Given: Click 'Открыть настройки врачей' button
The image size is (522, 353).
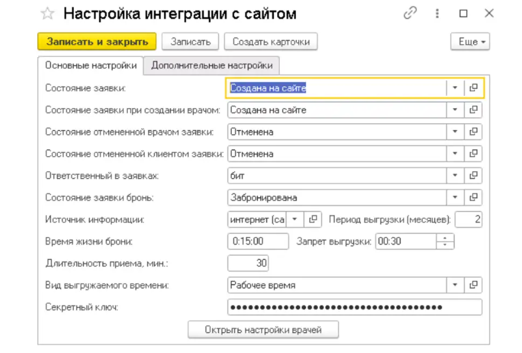Looking at the screenshot, I should [x=263, y=330].
